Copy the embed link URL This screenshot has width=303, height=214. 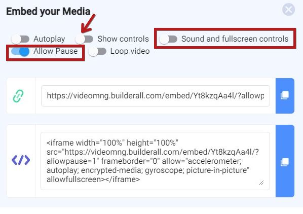(285, 96)
